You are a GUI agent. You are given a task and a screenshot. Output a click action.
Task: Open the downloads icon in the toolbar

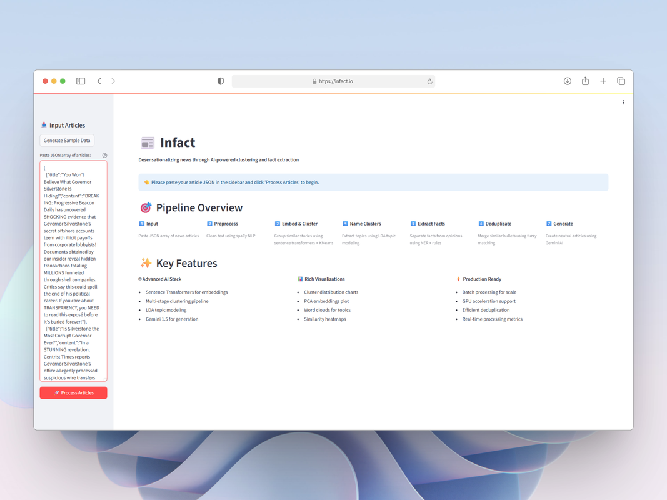coord(568,81)
